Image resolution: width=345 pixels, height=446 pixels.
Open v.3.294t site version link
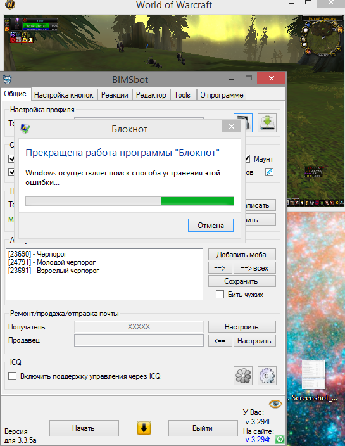(x=258, y=440)
